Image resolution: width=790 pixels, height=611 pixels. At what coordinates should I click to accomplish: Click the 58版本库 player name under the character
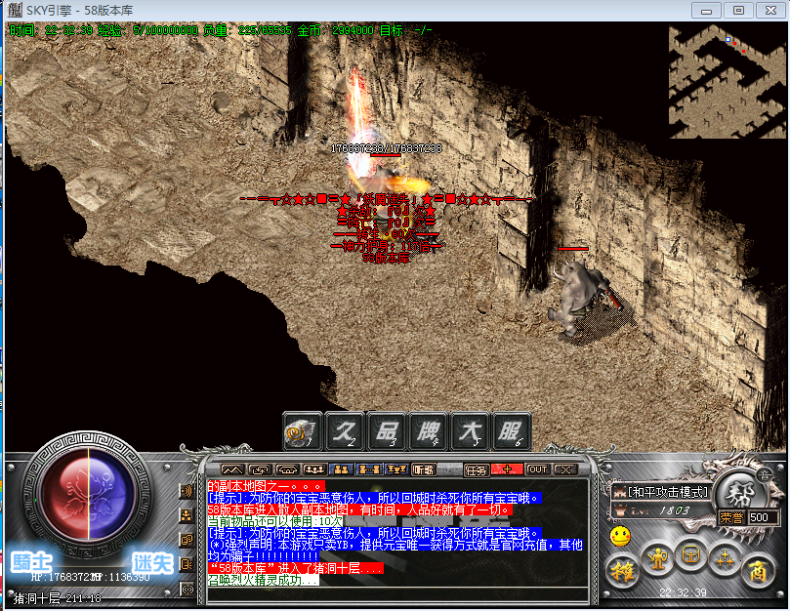(x=386, y=258)
